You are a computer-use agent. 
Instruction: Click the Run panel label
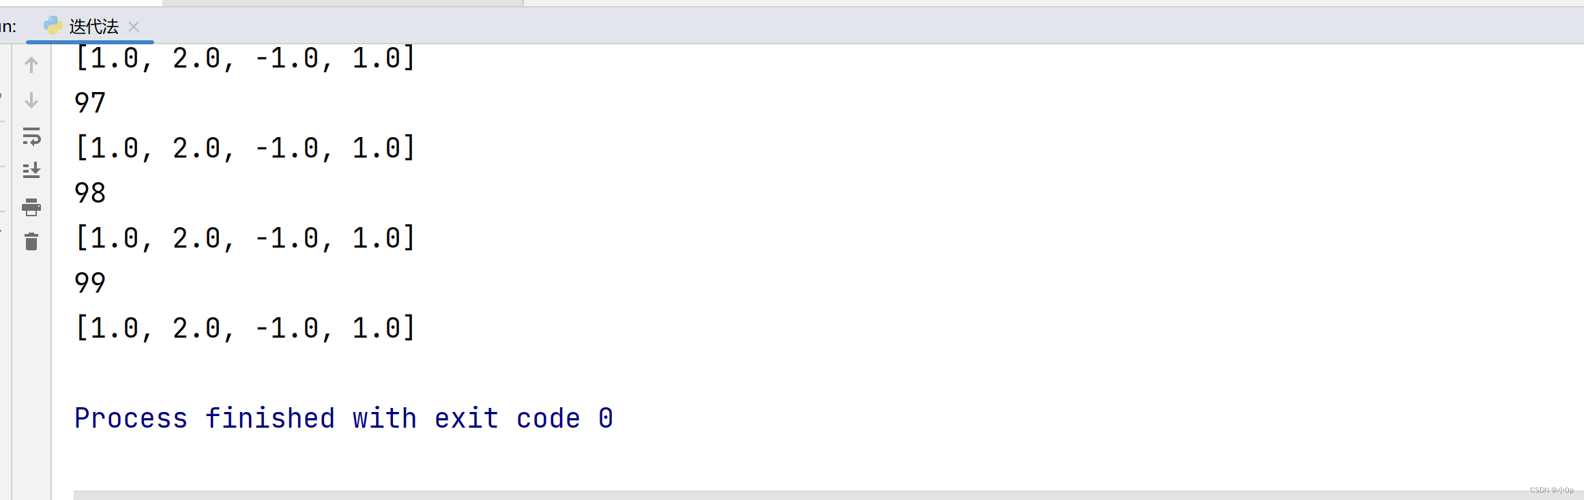click(x=8, y=27)
